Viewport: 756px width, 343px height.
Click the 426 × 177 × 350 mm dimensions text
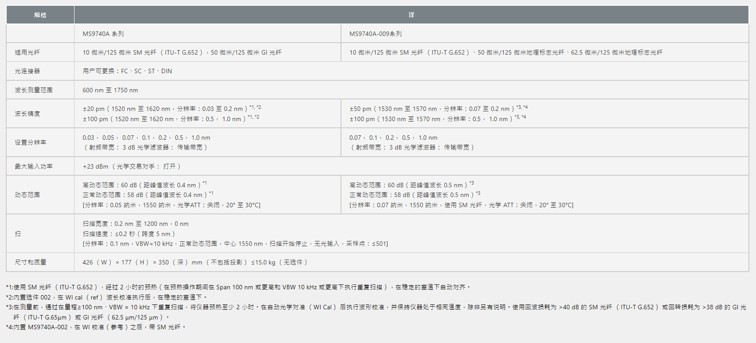point(195,262)
